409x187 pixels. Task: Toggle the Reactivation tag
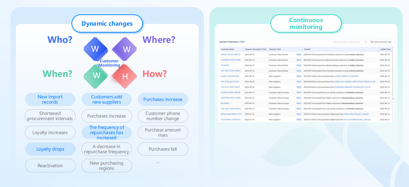tap(50, 166)
